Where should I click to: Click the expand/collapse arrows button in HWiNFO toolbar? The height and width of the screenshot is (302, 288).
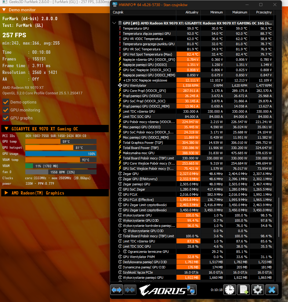[117, 290]
